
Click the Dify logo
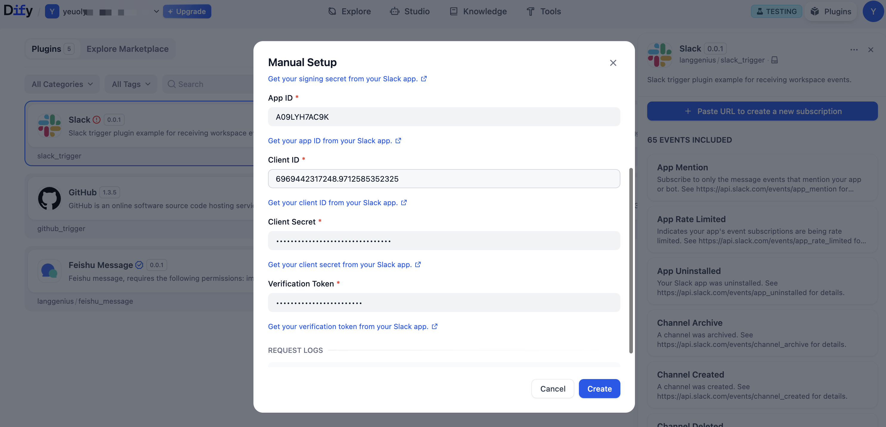18,11
